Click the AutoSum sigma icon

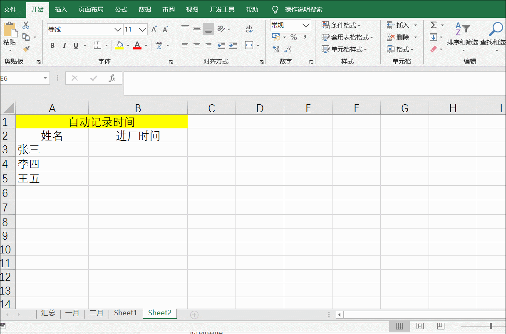(x=433, y=25)
